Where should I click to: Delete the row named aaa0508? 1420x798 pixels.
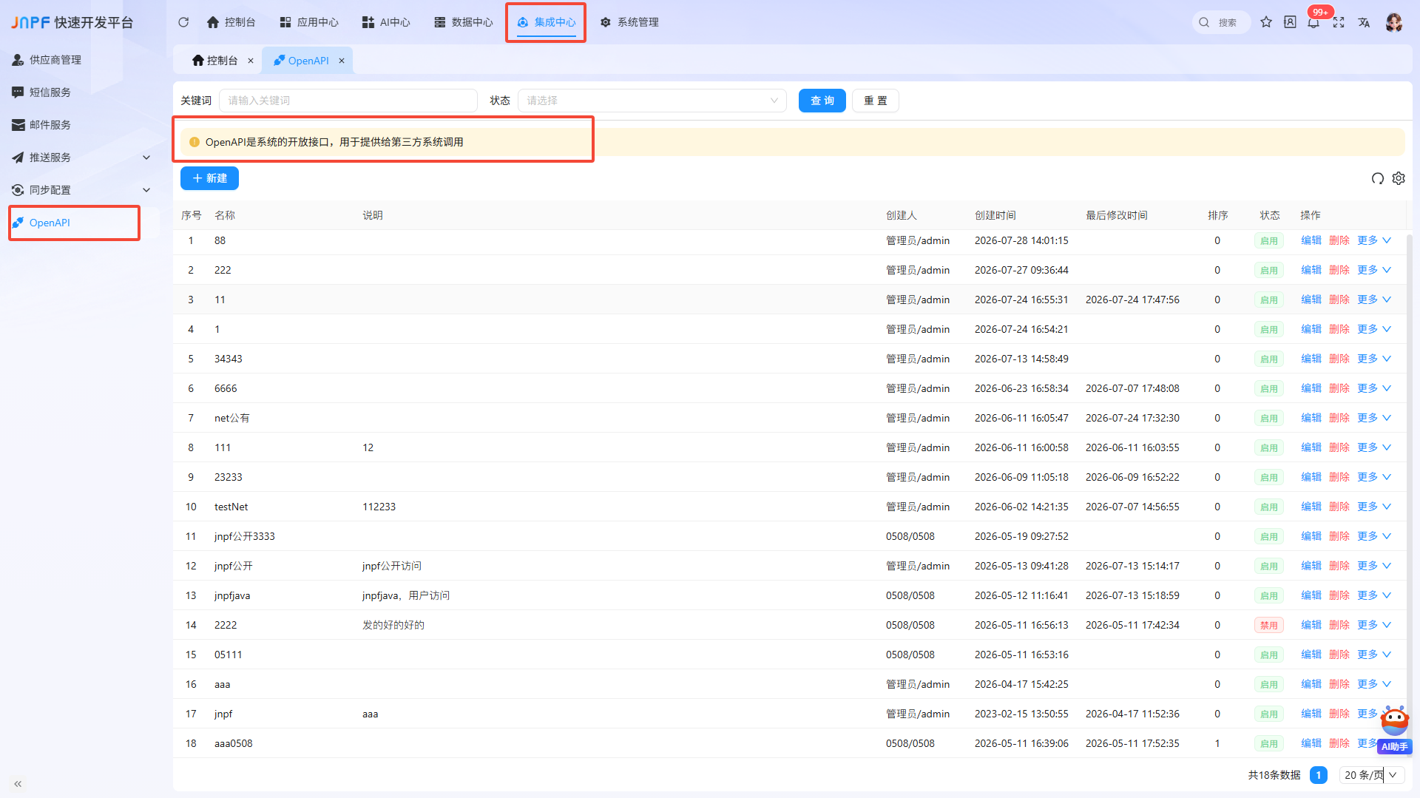(1339, 743)
